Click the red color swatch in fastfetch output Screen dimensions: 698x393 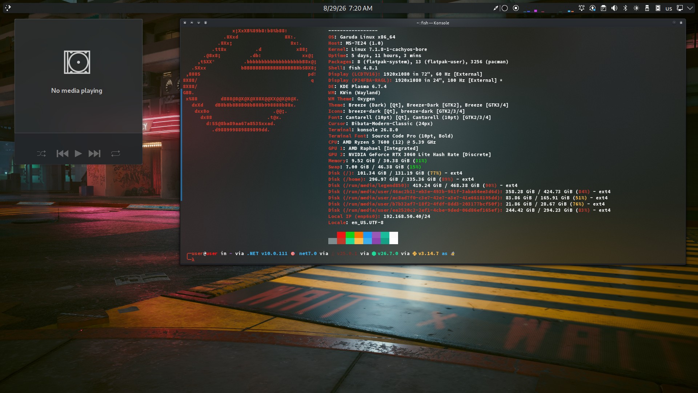coord(341,235)
